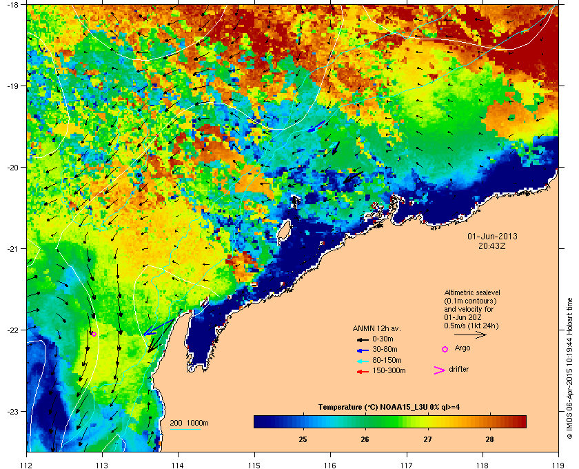
Task: Click the time text 20:43Z
Action: tap(492, 246)
